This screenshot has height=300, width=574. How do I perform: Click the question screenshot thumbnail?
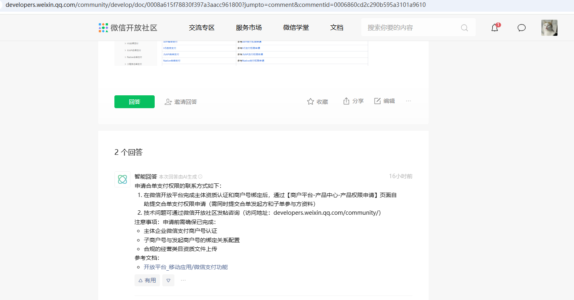click(241, 53)
